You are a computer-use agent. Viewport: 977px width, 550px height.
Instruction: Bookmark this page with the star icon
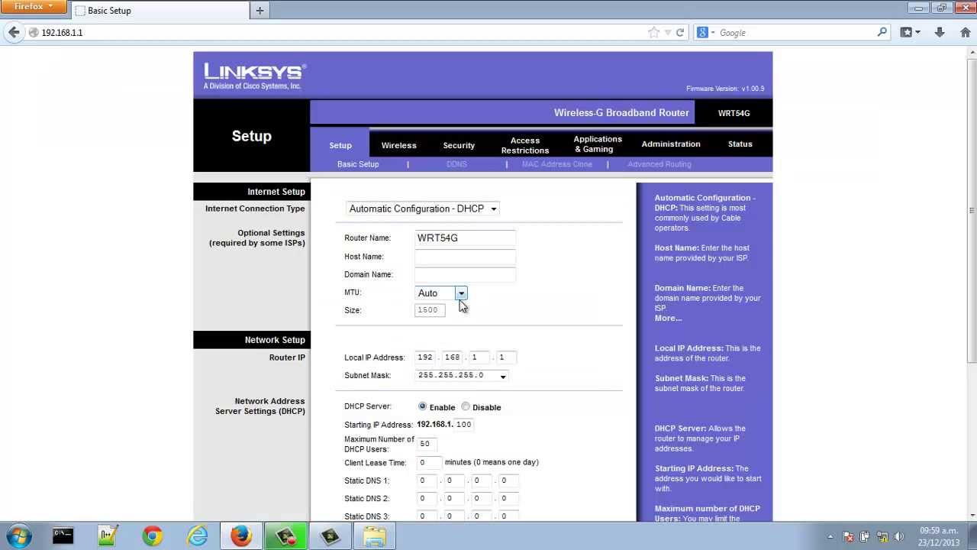653,33
